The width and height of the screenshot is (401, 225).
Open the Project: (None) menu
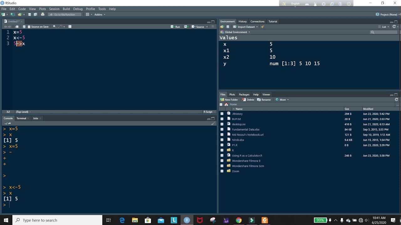[387, 14]
